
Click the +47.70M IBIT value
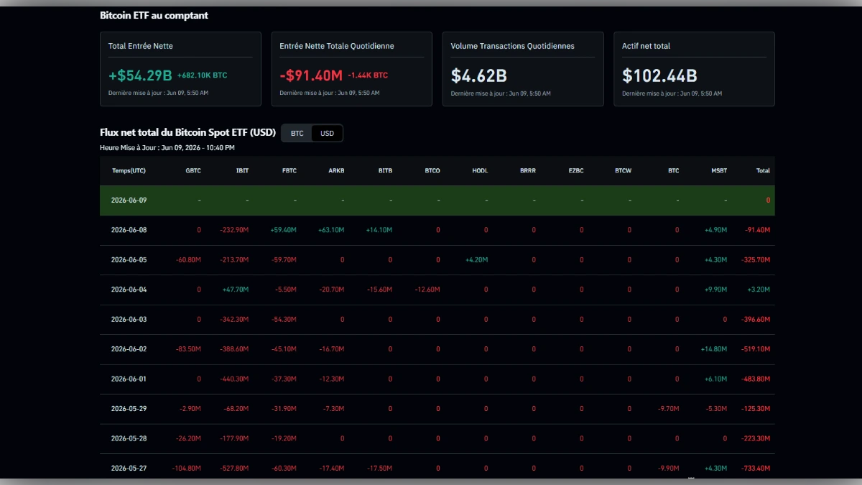pyautogui.click(x=236, y=290)
